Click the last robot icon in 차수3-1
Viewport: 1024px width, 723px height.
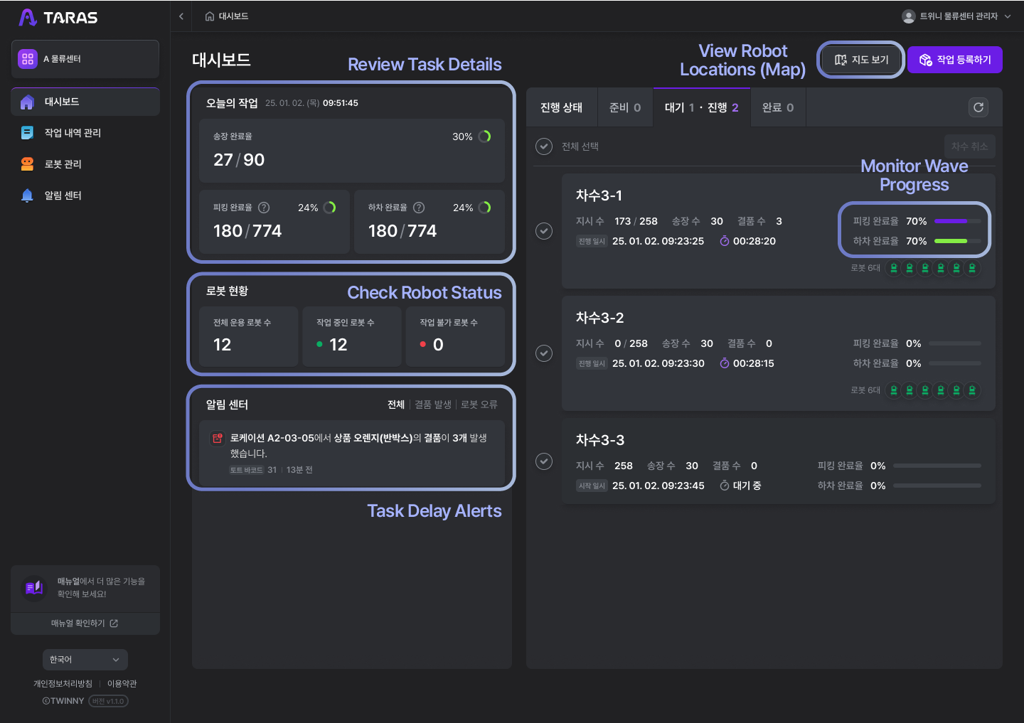pos(972,268)
